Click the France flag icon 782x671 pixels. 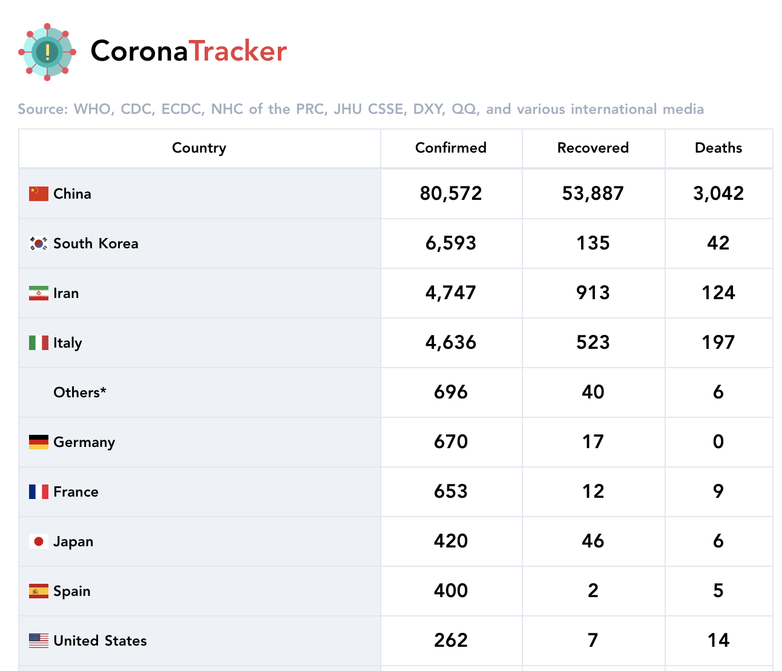pyautogui.click(x=39, y=492)
